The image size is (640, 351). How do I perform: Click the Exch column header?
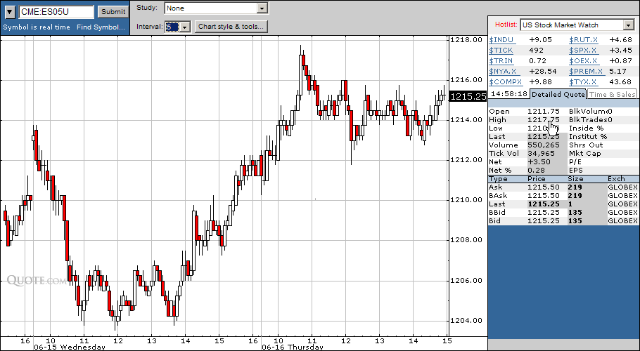point(616,179)
